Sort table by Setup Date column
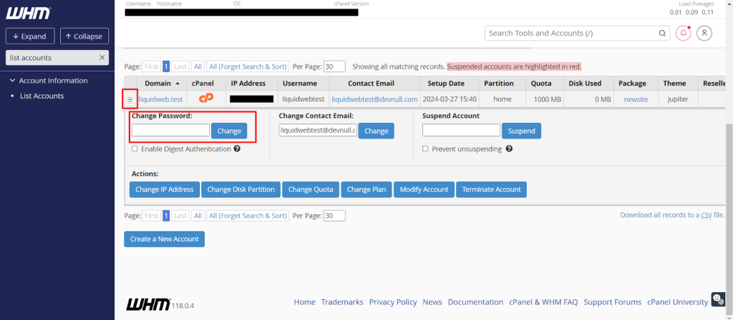 click(446, 84)
